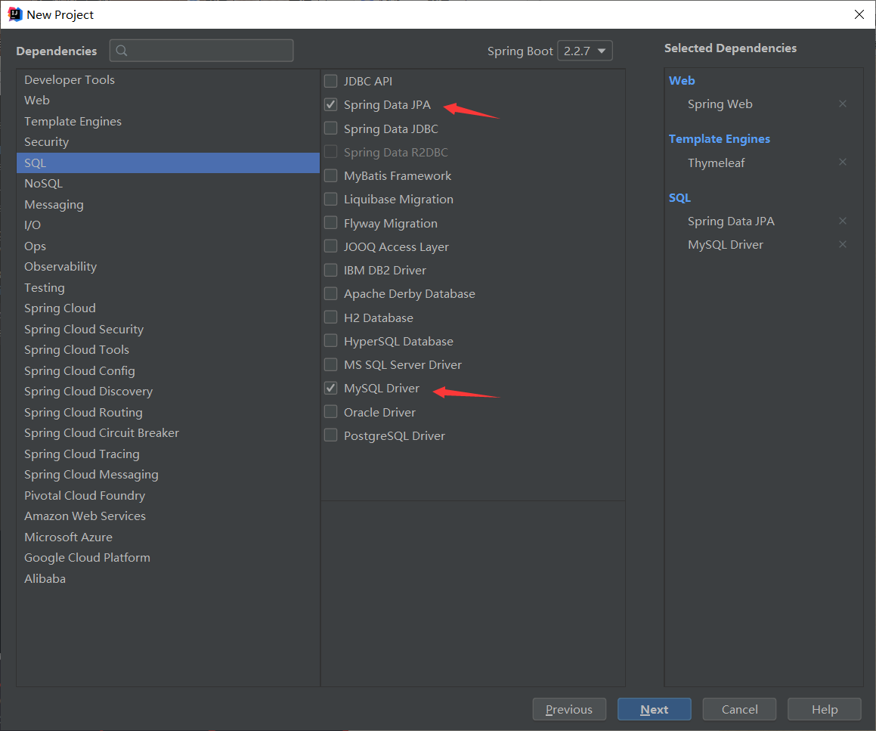
Task: Open Spring Cloud Routing category
Action: click(x=168, y=413)
